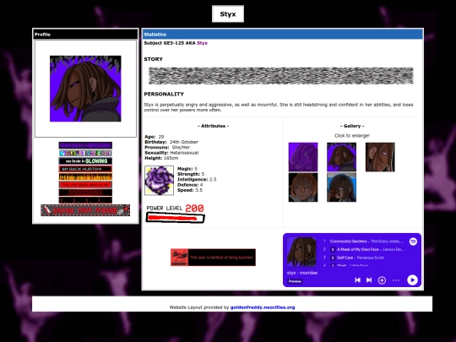The image size is (456, 342).
Task: Click the Profile panel header
Action: (85, 35)
